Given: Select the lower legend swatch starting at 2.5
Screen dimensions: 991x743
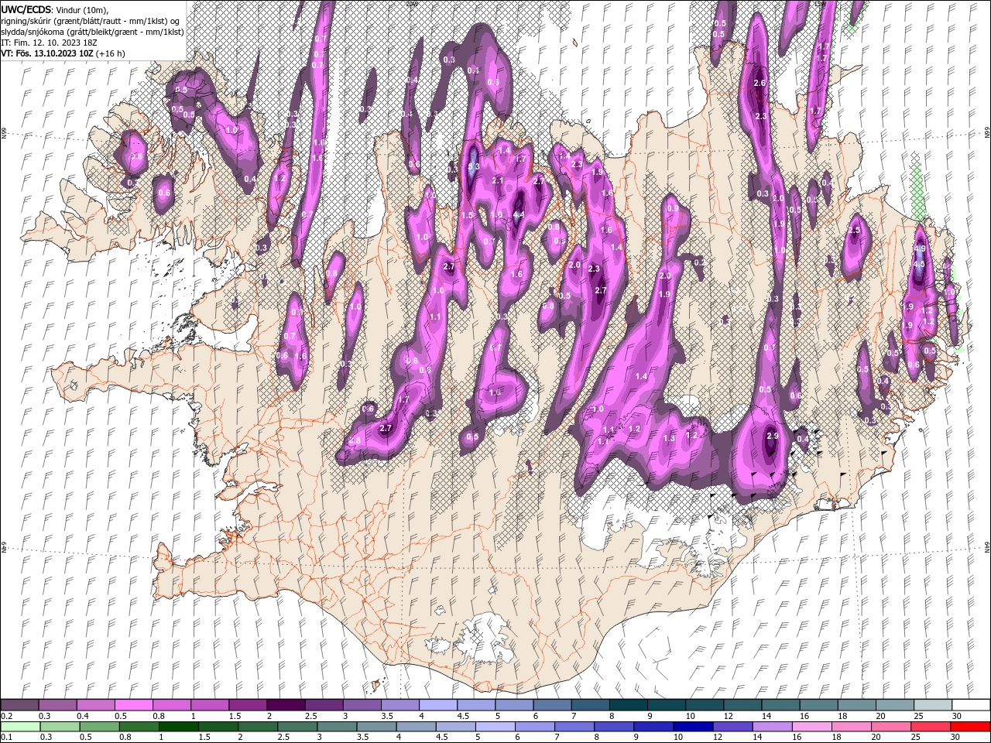Looking at the screenshot, I should click(x=296, y=727).
